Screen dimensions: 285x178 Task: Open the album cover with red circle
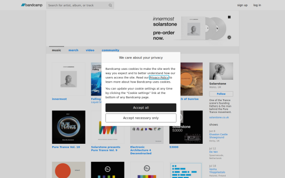(x=68, y=170)
